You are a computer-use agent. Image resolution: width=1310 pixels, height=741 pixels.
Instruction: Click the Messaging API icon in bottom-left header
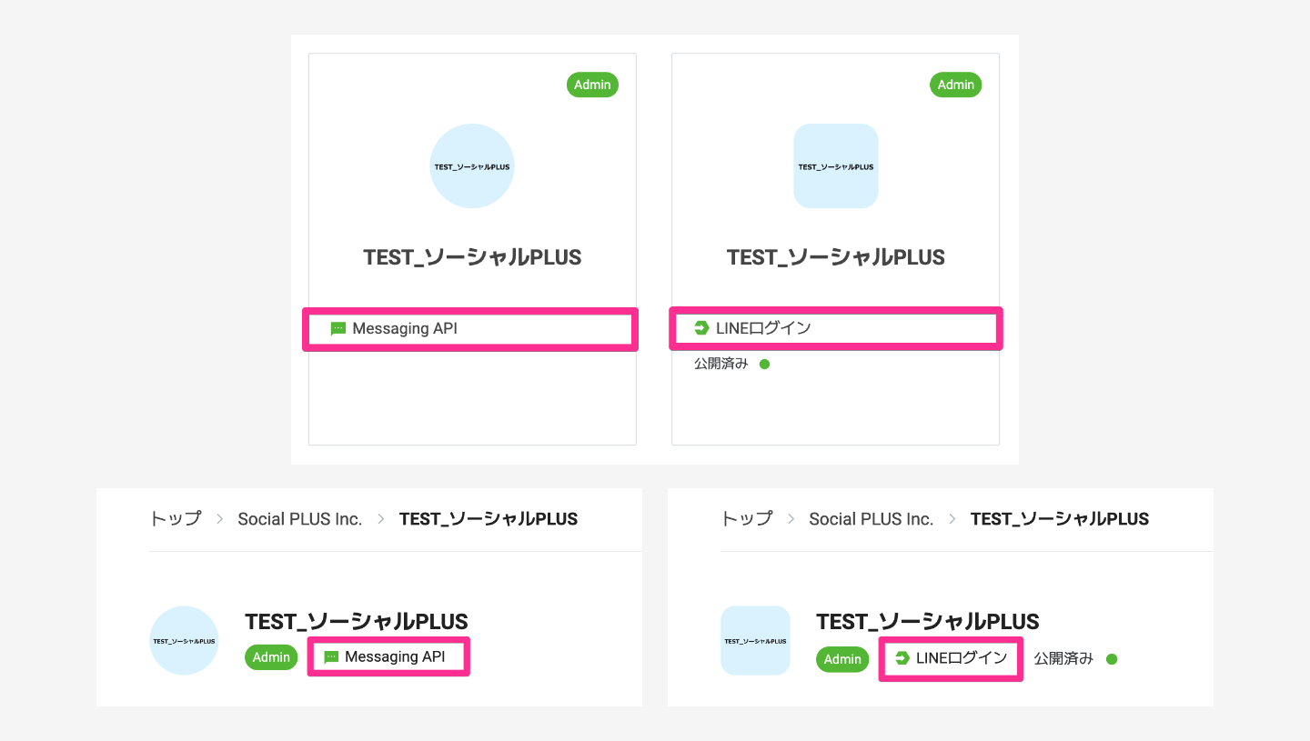(331, 656)
